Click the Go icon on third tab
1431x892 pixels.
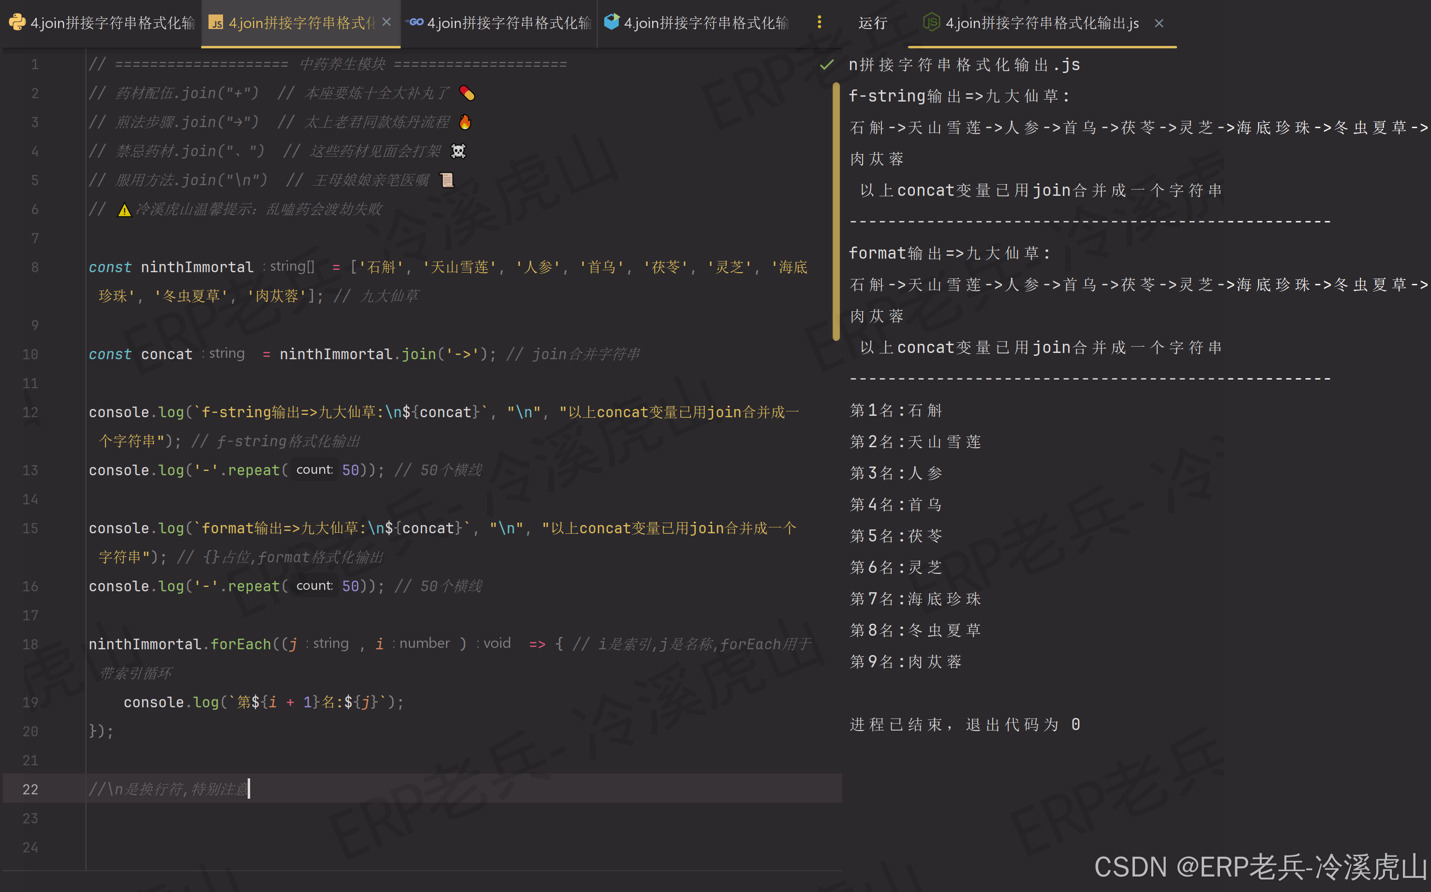click(x=415, y=22)
